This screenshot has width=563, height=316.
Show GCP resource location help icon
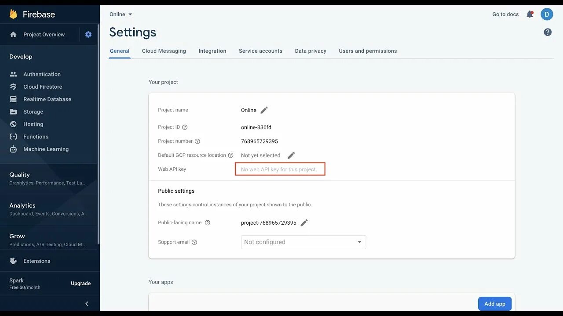point(231,155)
